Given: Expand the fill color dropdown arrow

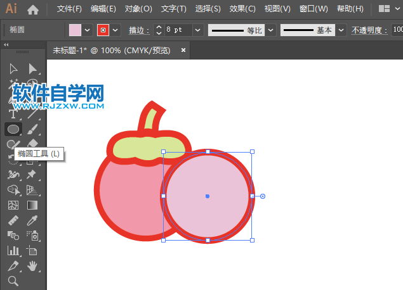Looking at the screenshot, I should (x=88, y=30).
